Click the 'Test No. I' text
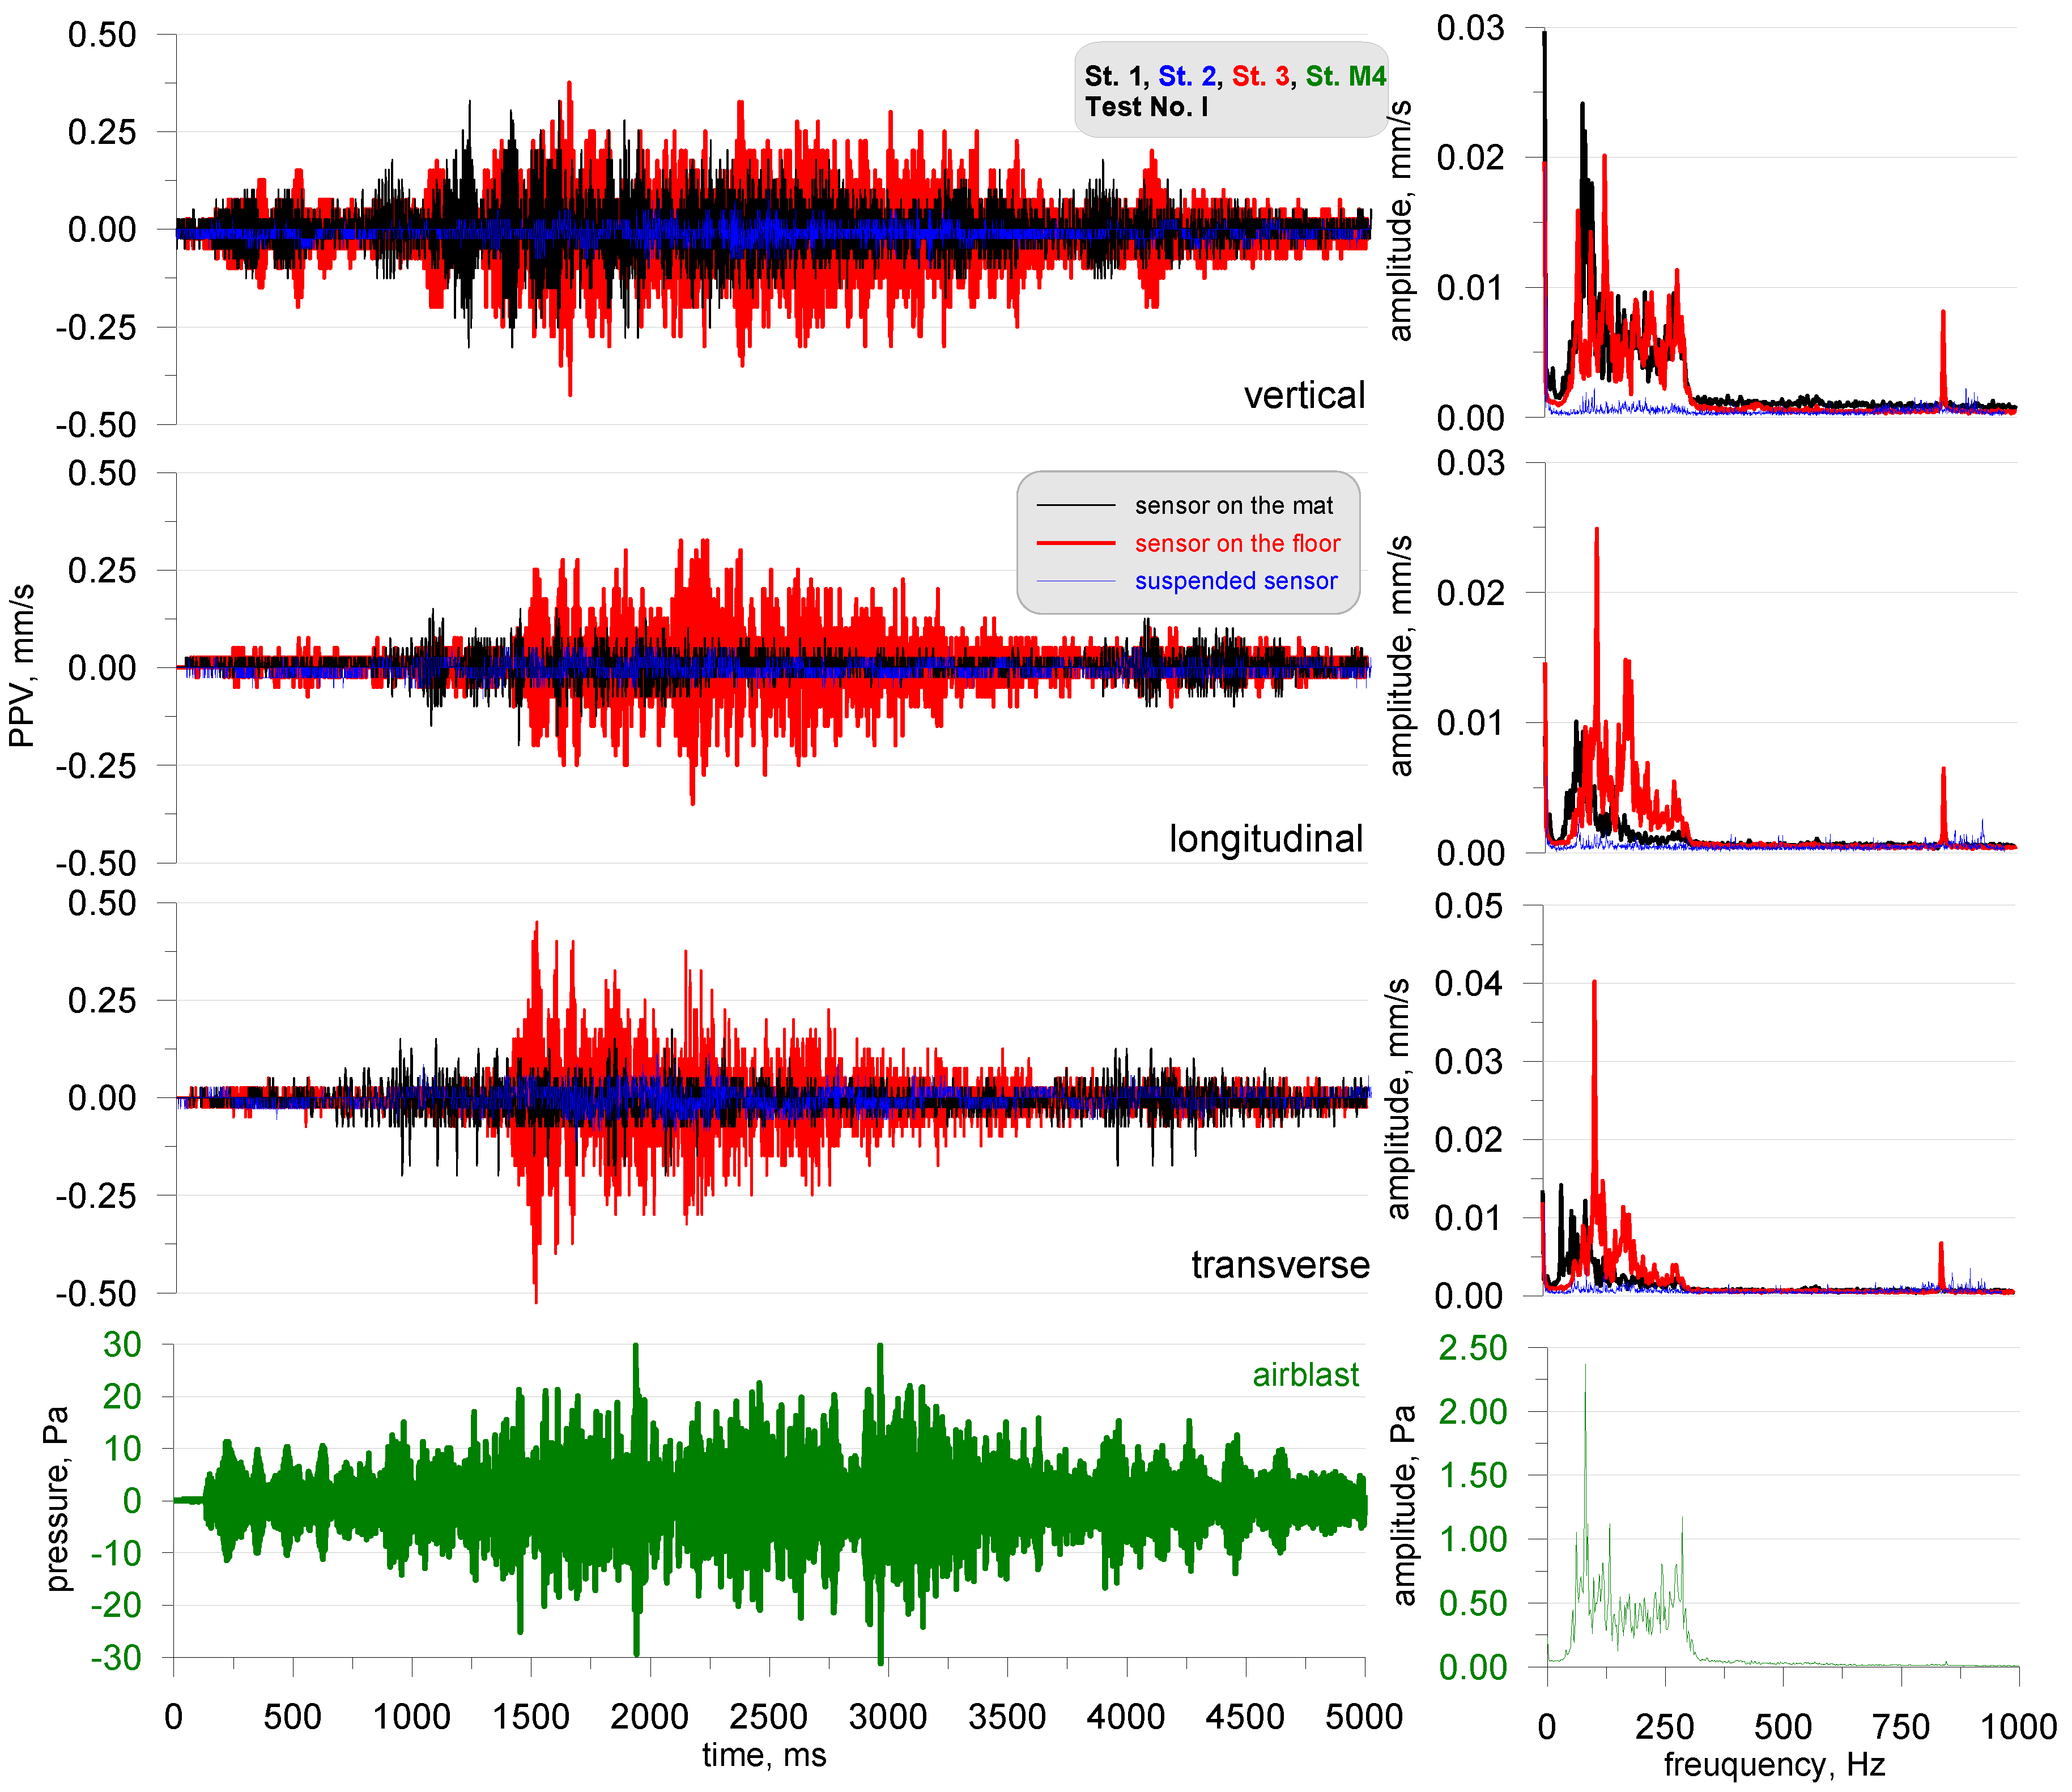The height and width of the screenshot is (1792, 2072). pyautogui.click(x=1146, y=107)
